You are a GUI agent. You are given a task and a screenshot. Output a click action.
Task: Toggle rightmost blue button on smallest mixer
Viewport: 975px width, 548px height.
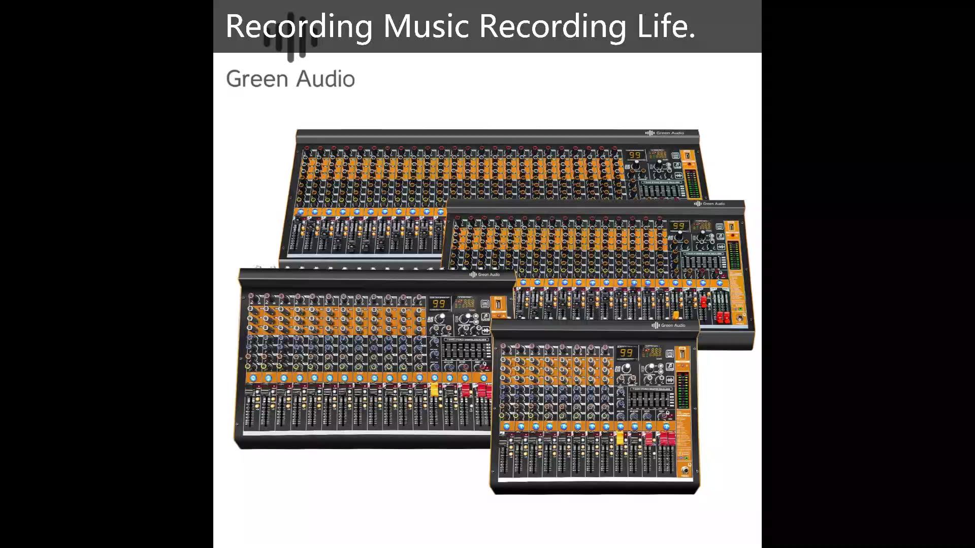pos(666,427)
